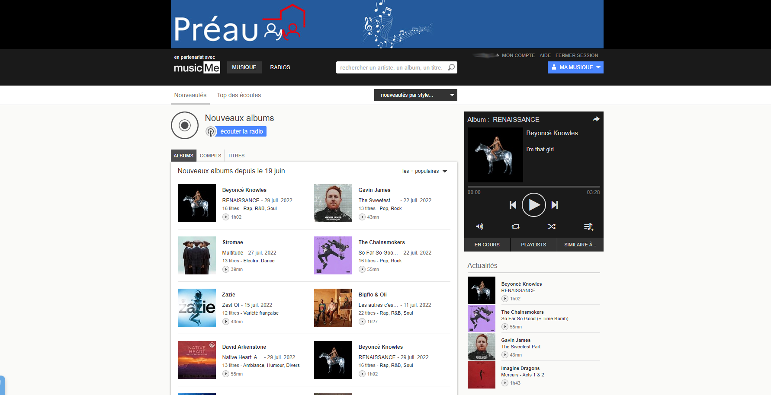Click the Nouveaux albums disc icon
Viewport: 771px width, 395px height.
(x=185, y=125)
